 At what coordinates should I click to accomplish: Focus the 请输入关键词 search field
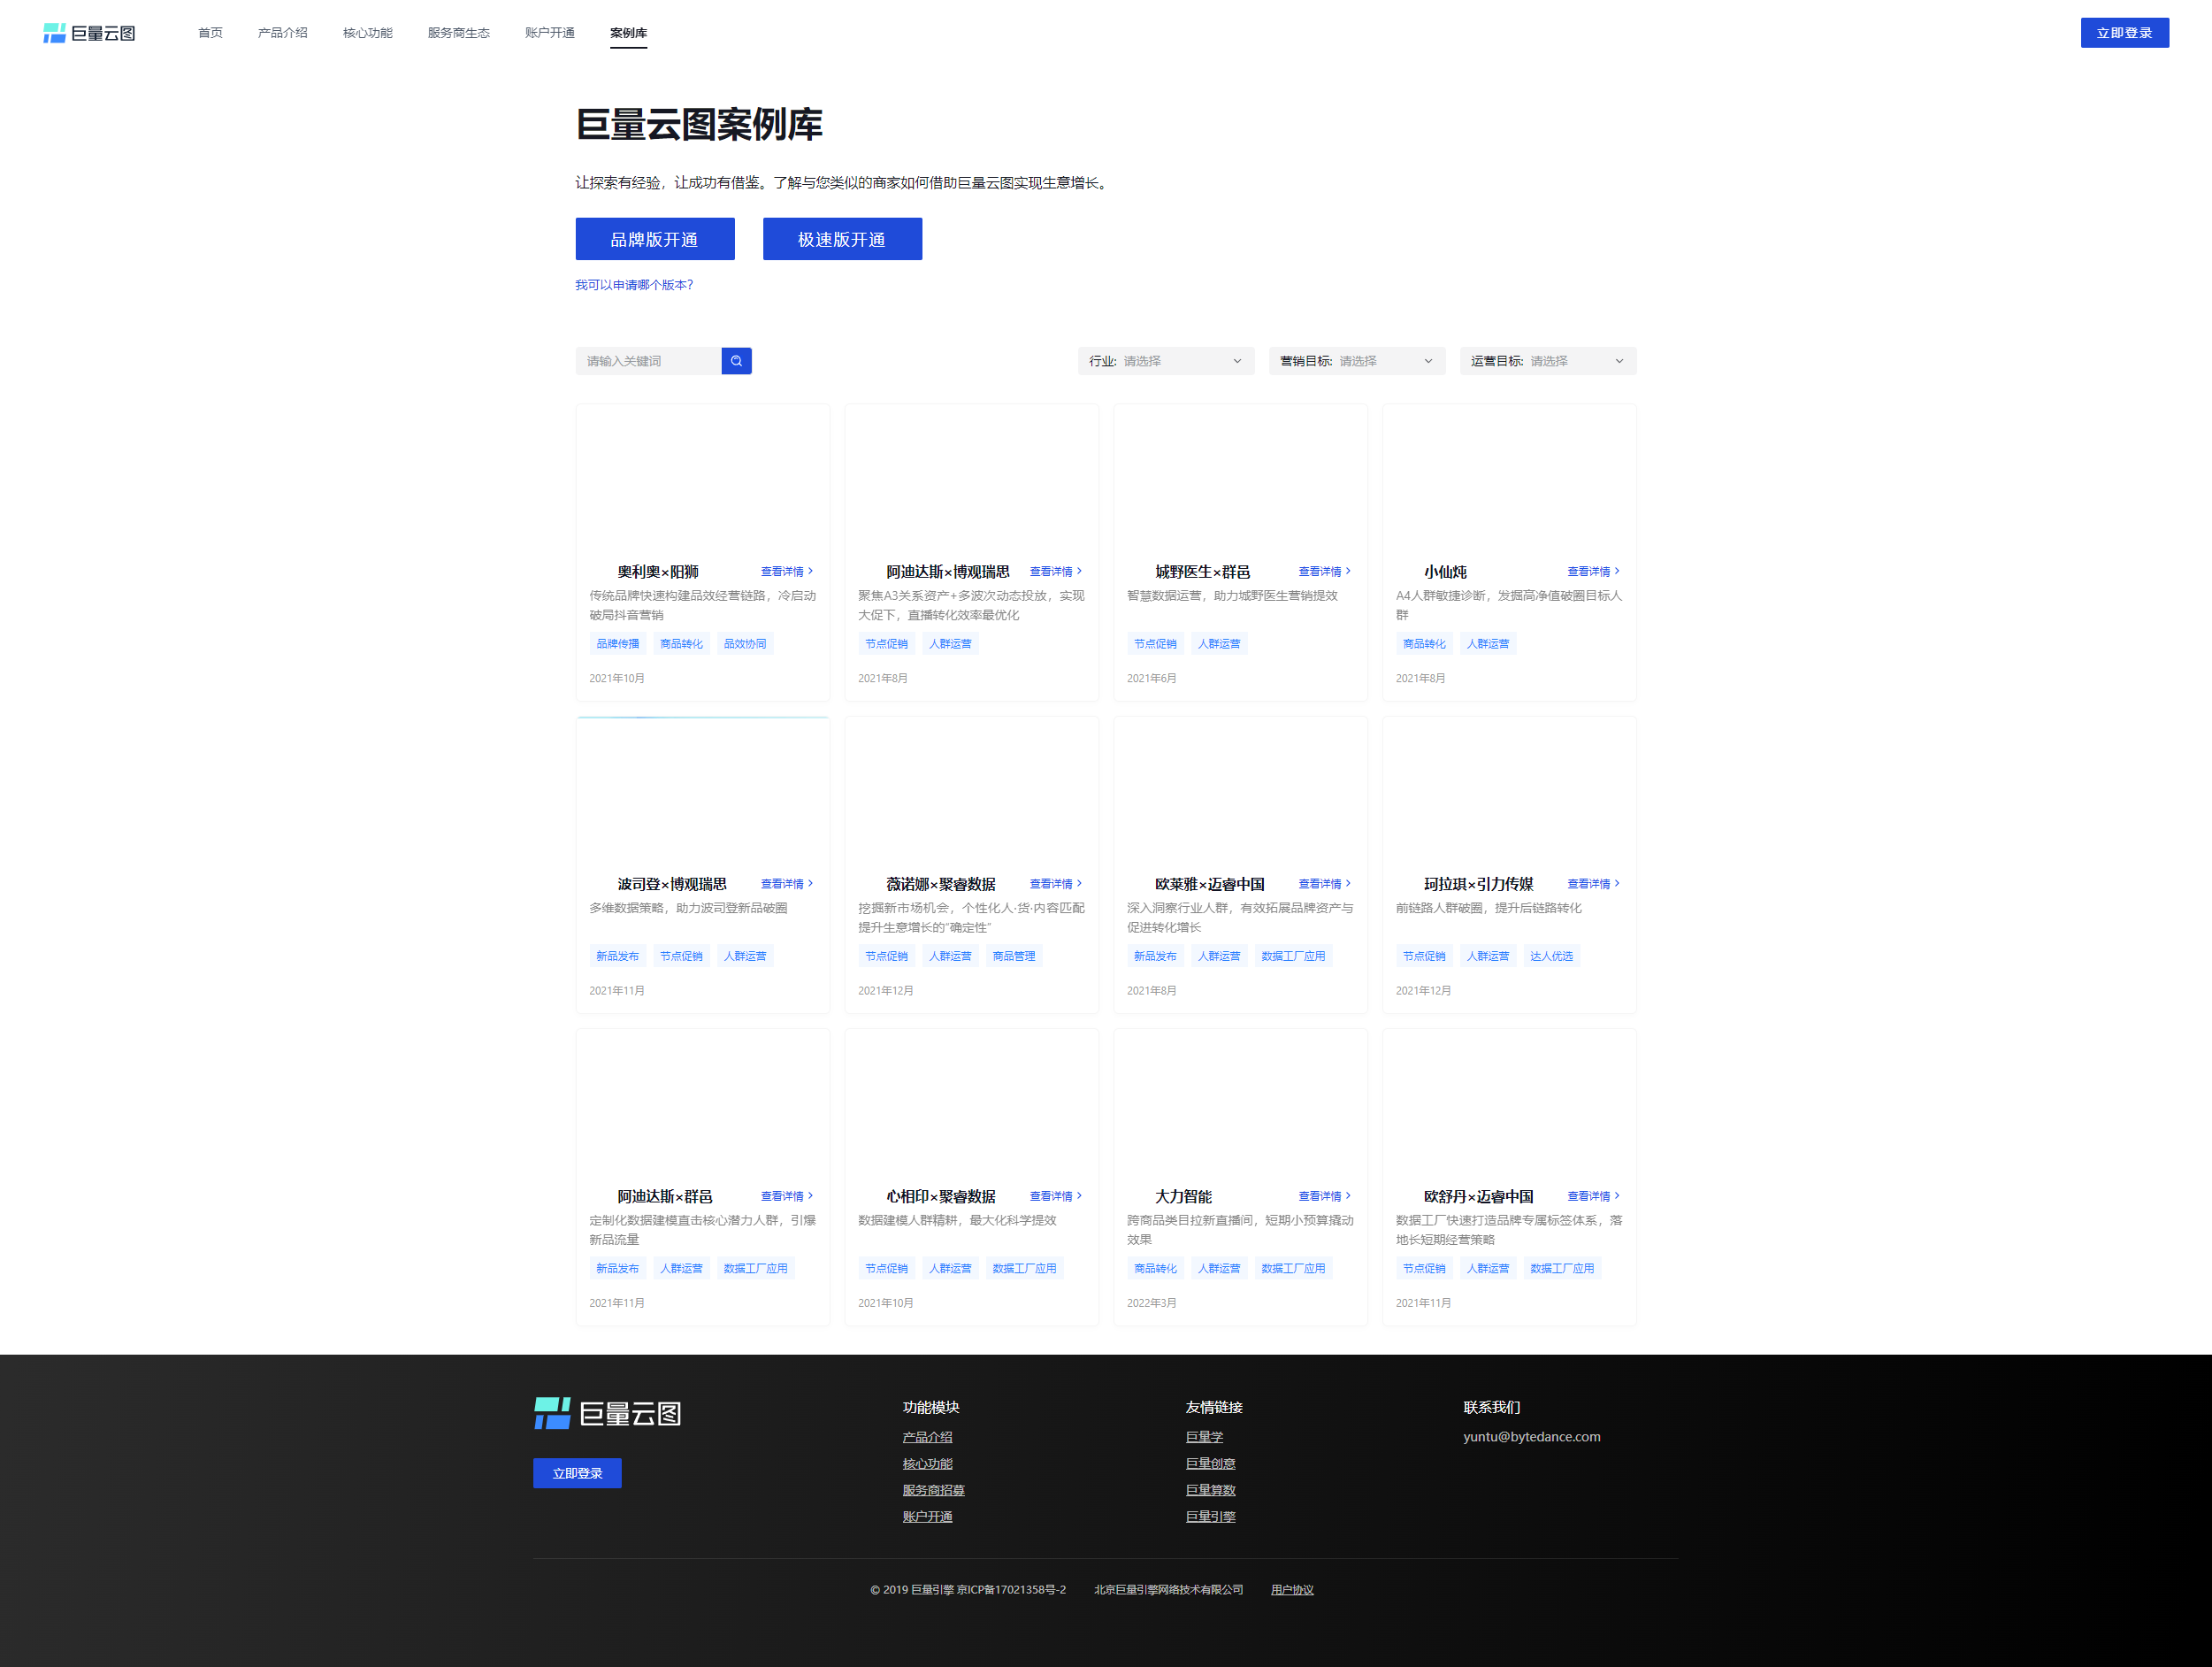pyautogui.click(x=648, y=361)
